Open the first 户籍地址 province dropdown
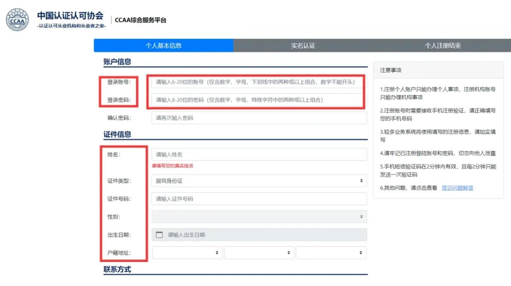This screenshot has height=286, width=511. 187,252
